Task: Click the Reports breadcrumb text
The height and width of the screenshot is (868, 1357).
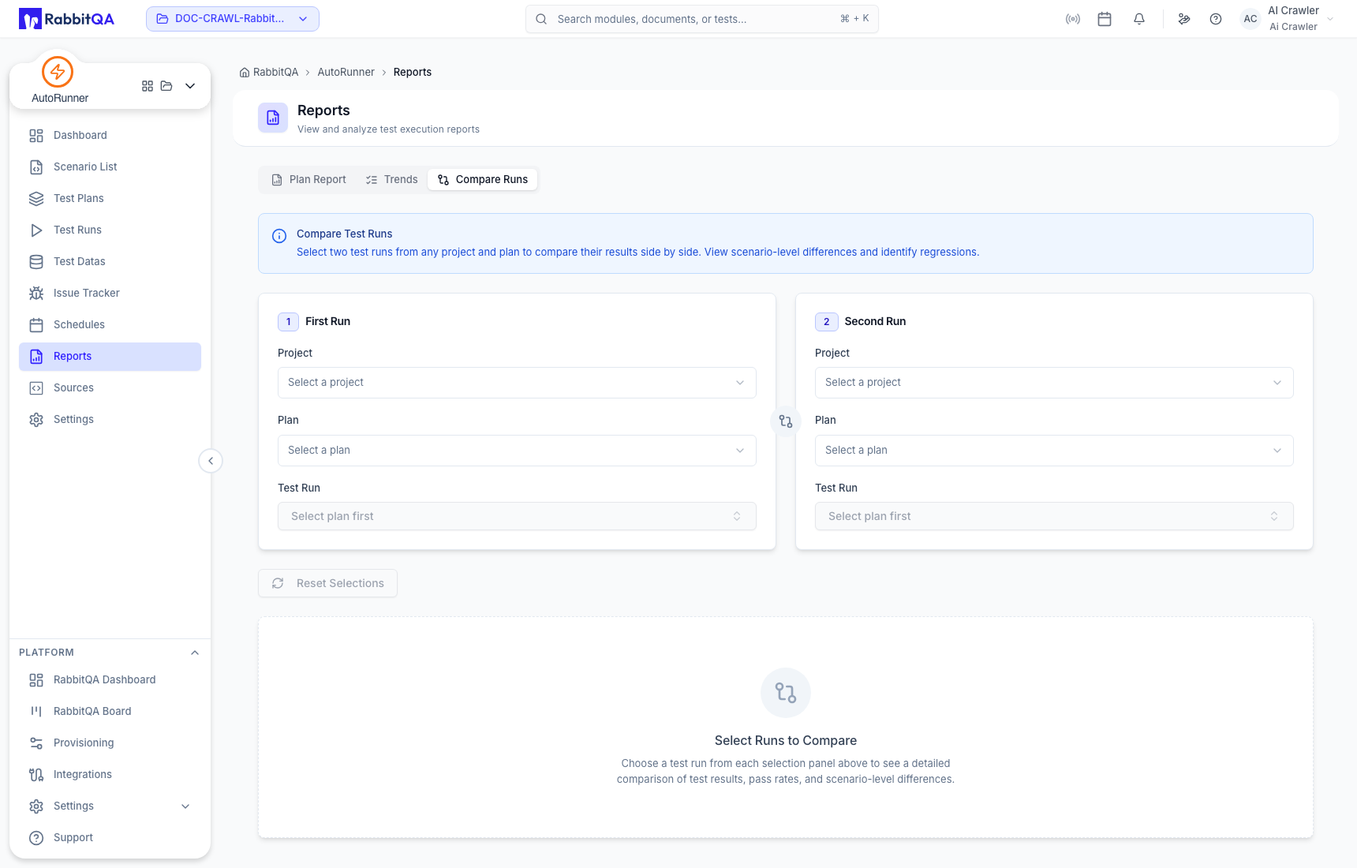Action: point(413,72)
